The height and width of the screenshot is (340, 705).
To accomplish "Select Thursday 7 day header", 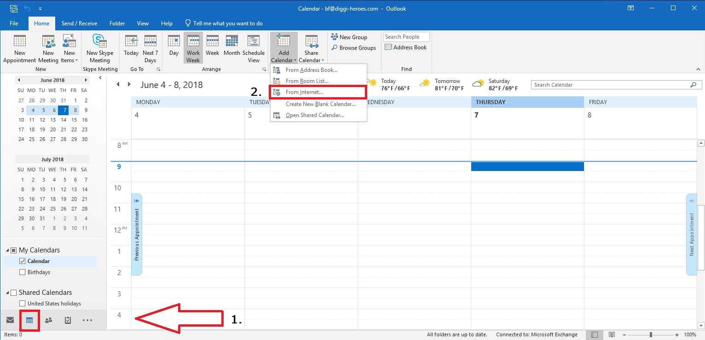I will tap(527, 102).
